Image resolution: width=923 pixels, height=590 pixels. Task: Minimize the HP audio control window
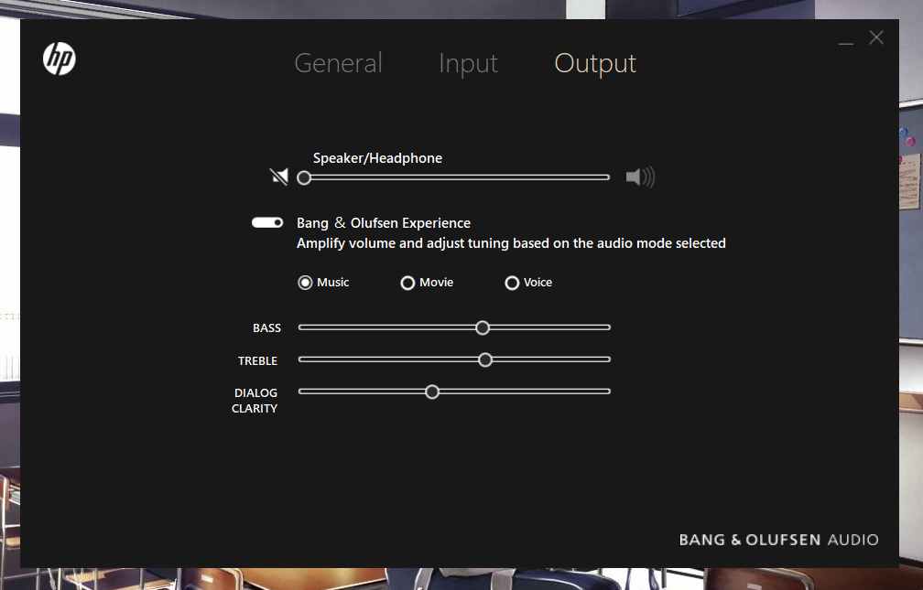click(846, 42)
